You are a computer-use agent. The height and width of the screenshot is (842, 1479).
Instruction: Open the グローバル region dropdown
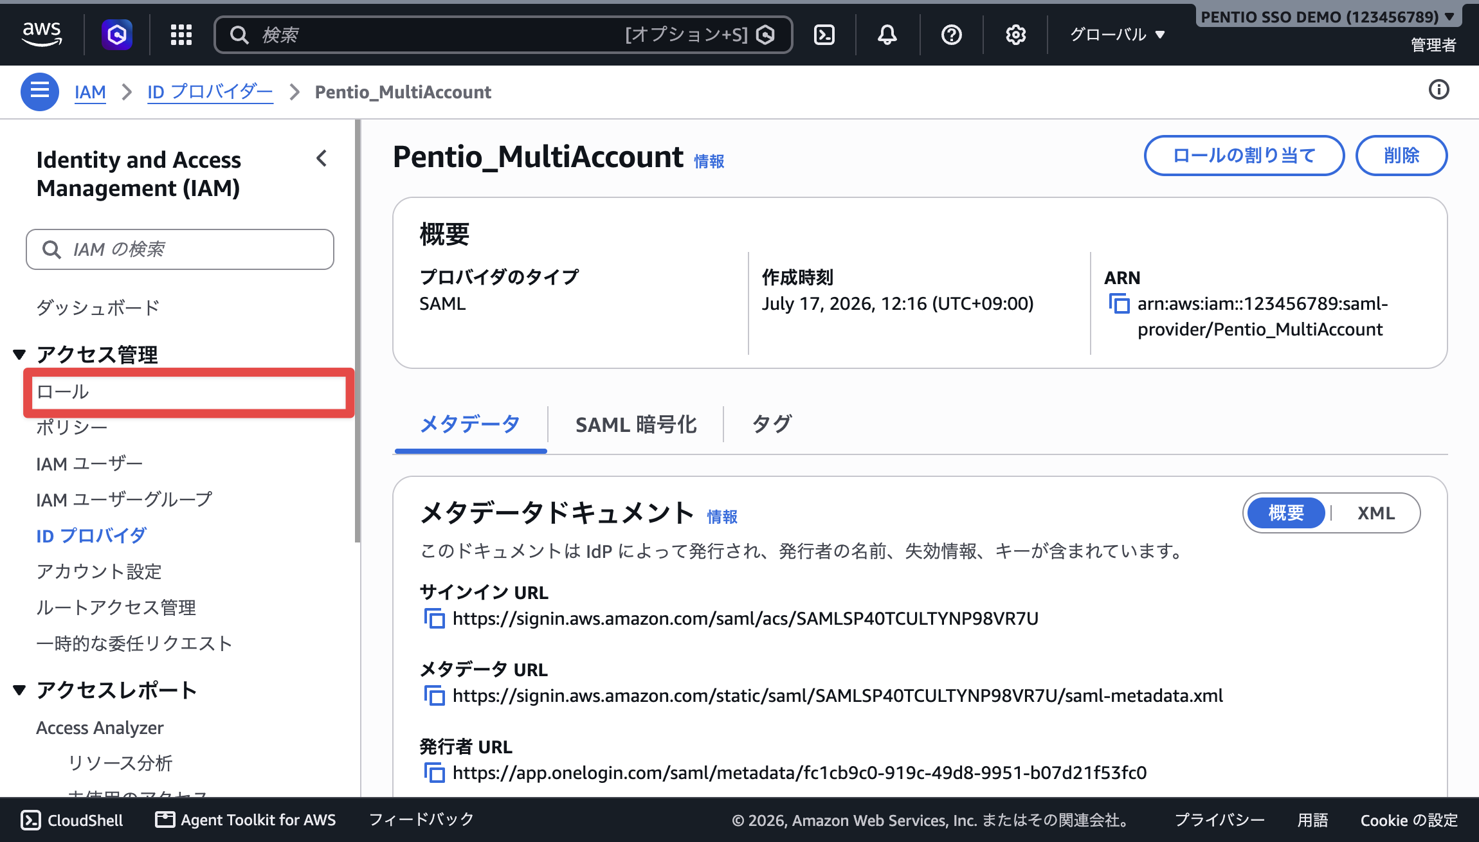1118,35
